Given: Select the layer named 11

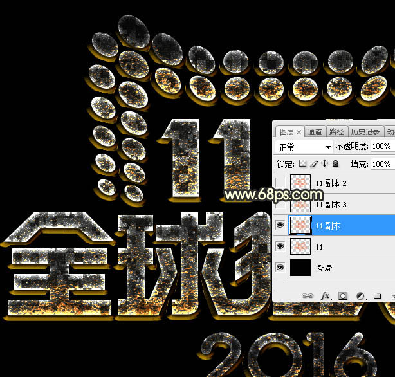Looking at the screenshot, I should 319,247.
